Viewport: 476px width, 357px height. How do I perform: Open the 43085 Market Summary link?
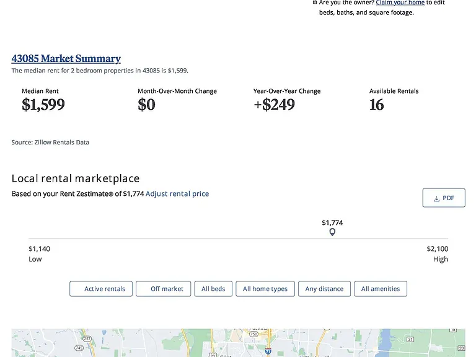(x=66, y=58)
